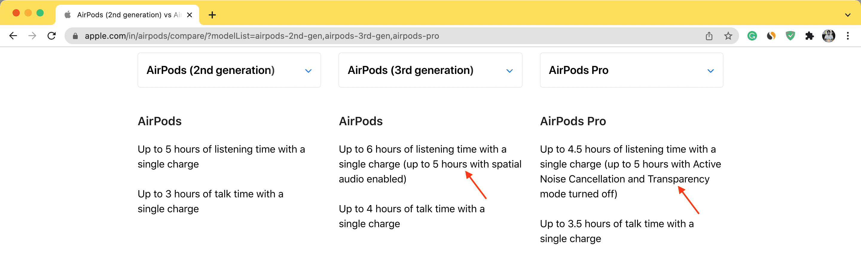Open the Extensions puzzle menu
Image resolution: width=861 pixels, height=254 pixels.
coord(809,36)
